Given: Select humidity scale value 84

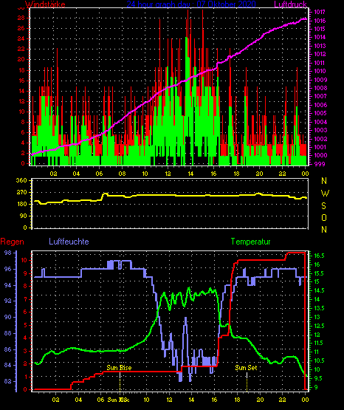Looking at the screenshot, I should click(x=8, y=365).
